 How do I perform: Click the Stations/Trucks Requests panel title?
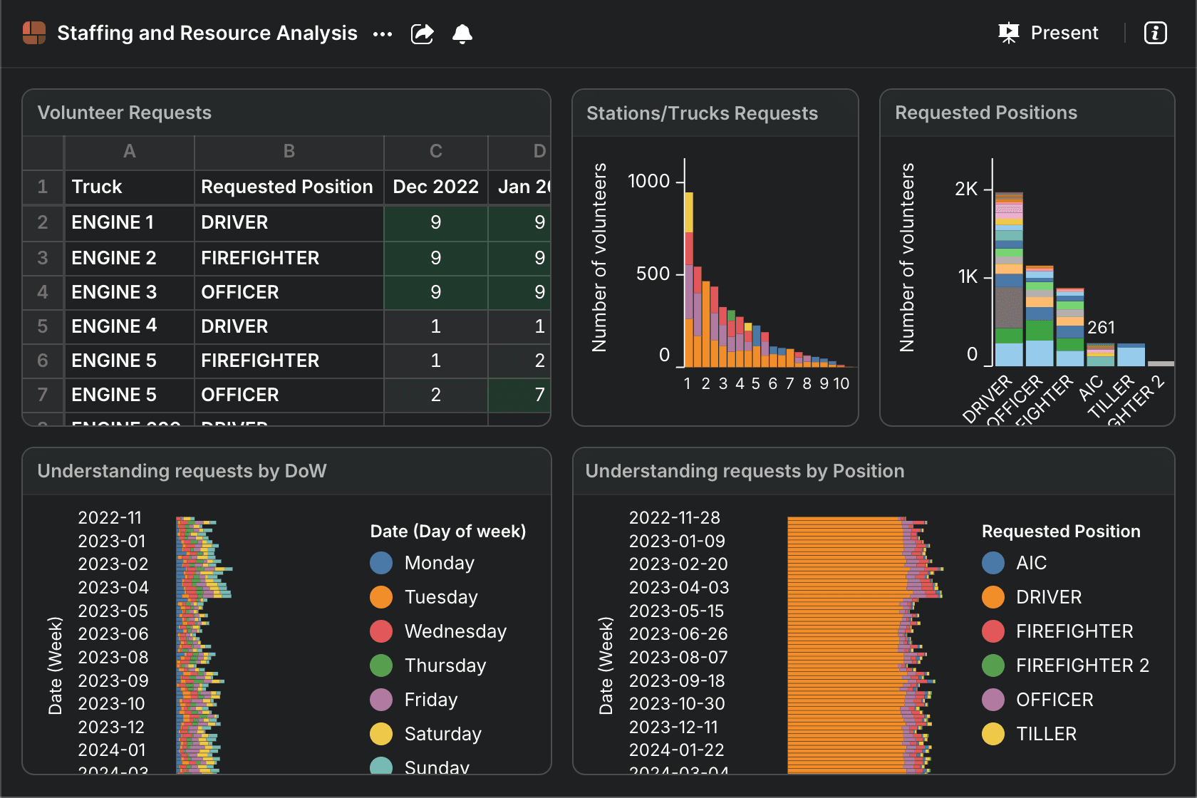click(702, 113)
